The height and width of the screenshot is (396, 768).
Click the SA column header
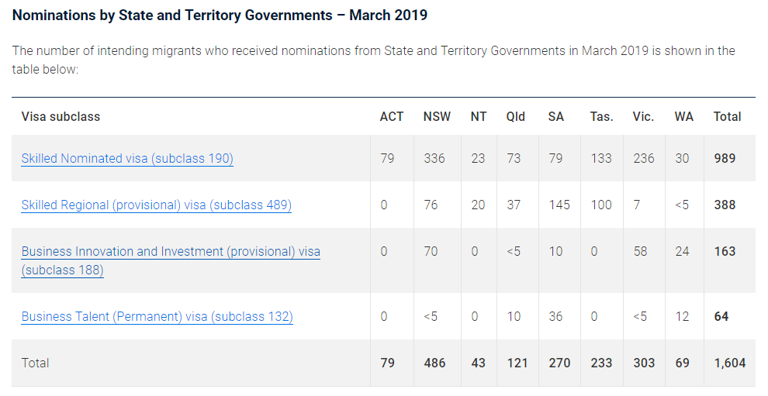[556, 117]
